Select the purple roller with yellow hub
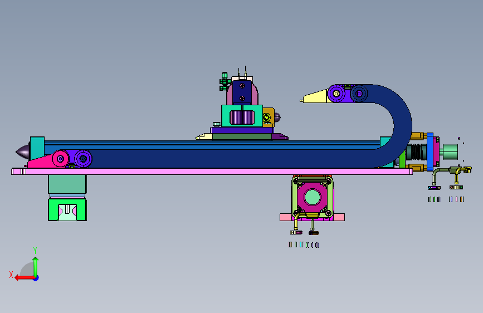 point(336,94)
